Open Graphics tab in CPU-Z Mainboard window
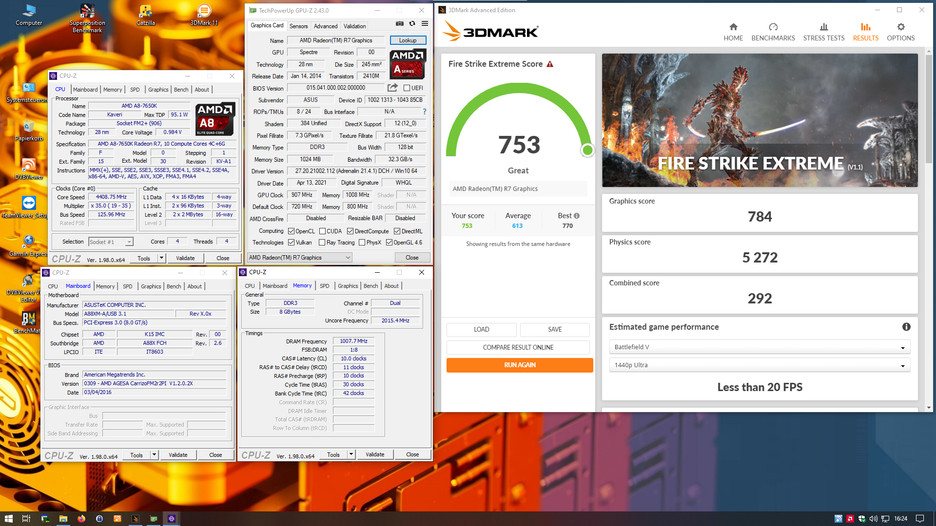936x526 pixels. click(x=151, y=286)
